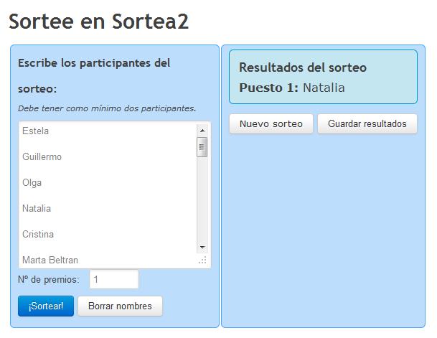This screenshot has height=338, width=437.
Task: Place cursor on Marta Beltran line
Action: 50,260
